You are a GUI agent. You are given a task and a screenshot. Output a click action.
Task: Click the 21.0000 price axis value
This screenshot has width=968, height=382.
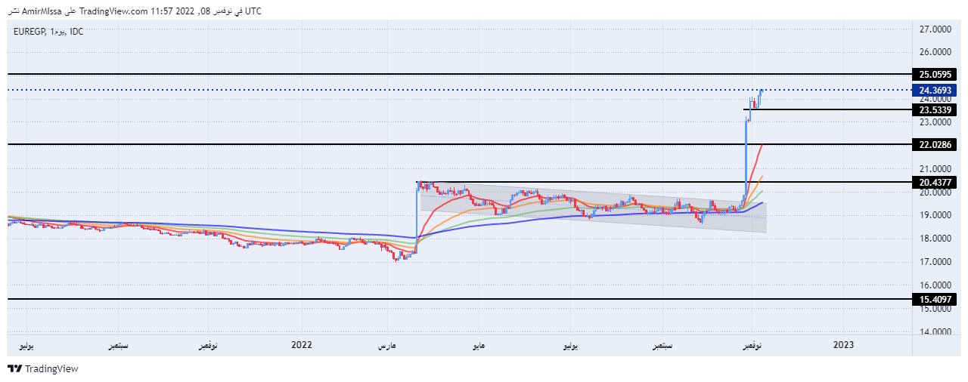(x=935, y=169)
